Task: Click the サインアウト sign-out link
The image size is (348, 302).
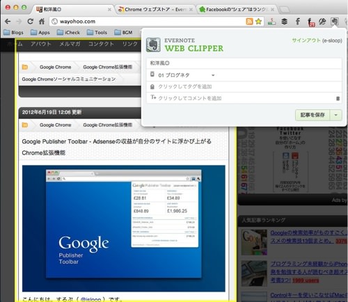Action: point(306,40)
